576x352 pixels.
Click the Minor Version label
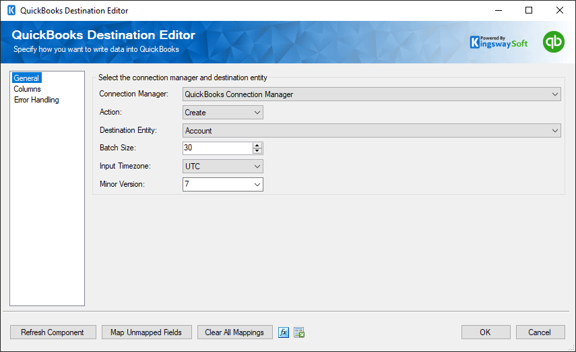click(x=122, y=184)
